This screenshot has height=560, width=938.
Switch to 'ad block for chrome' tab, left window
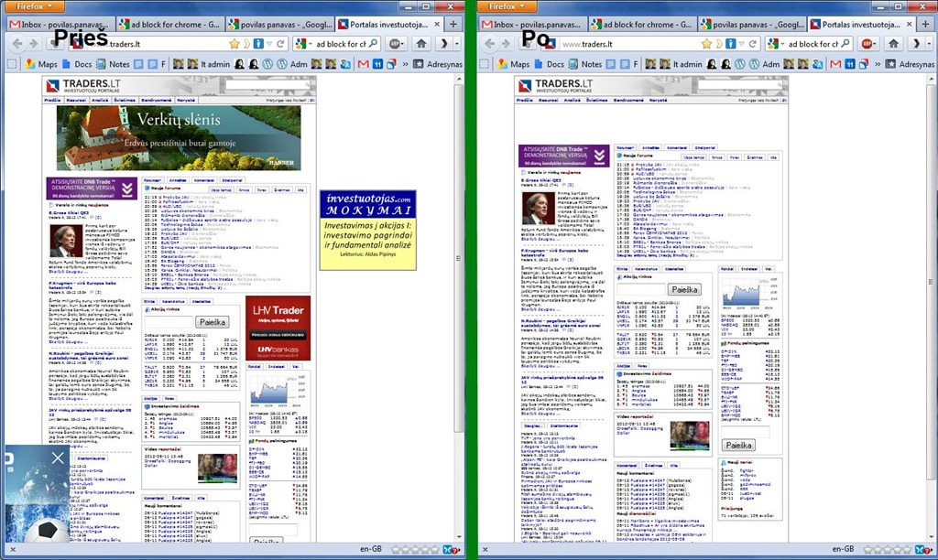[169, 25]
